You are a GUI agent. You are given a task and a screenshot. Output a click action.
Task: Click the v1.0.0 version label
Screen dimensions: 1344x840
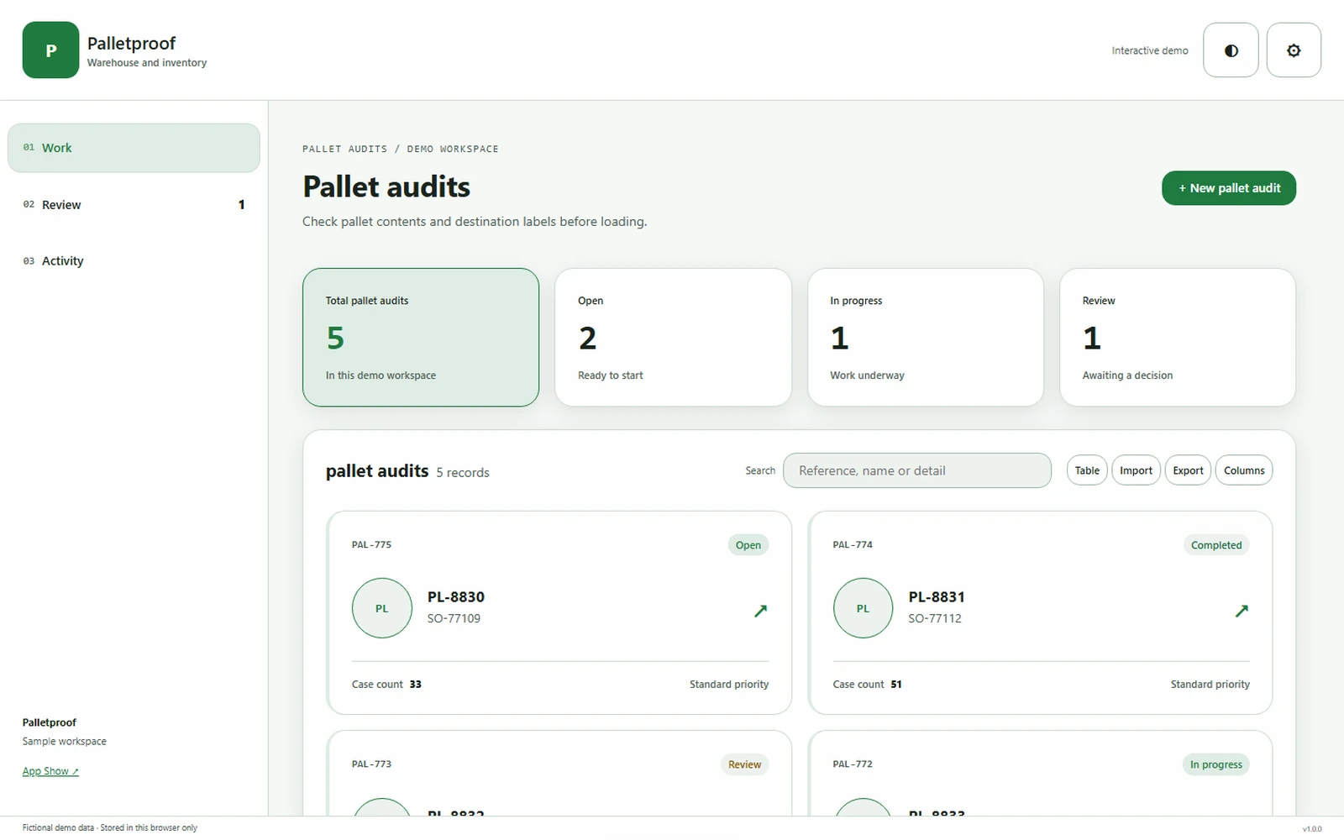[x=1312, y=829]
